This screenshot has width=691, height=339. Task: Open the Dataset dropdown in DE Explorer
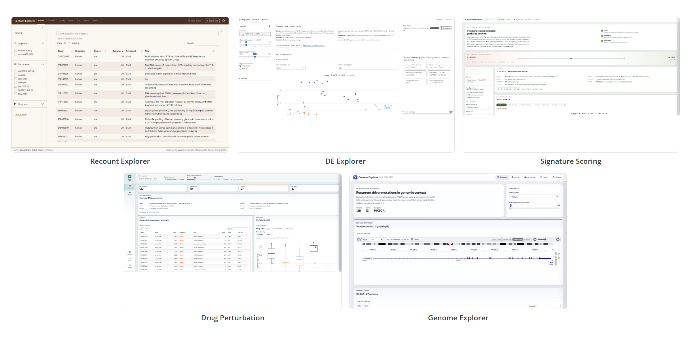point(255,34)
